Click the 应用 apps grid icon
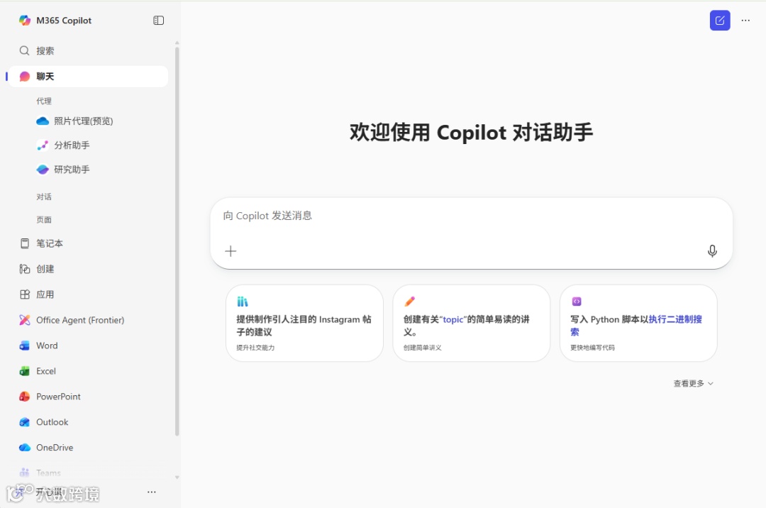This screenshot has height=508, width=766. [24, 294]
